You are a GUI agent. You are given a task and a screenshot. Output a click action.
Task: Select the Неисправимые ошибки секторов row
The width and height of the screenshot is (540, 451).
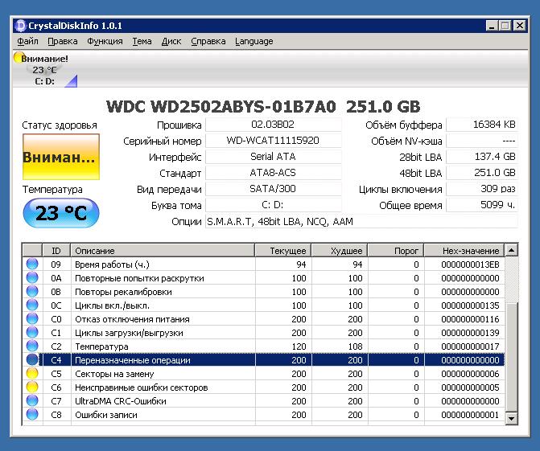[x=263, y=387]
